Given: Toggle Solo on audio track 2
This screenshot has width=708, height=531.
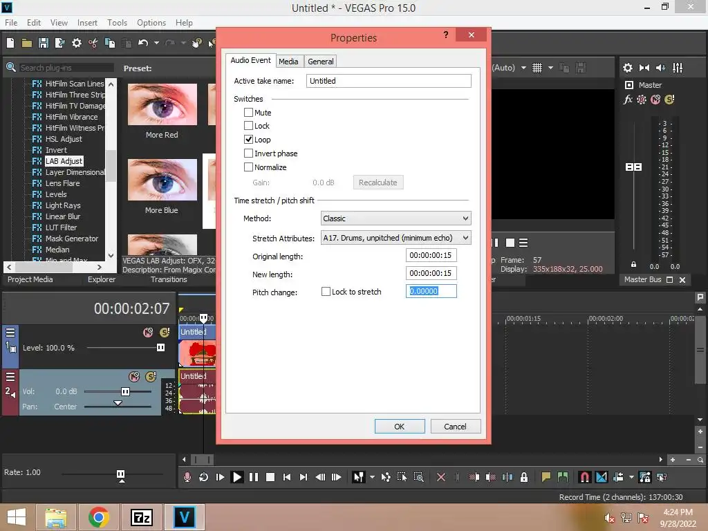Looking at the screenshot, I should pyautogui.click(x=151, y=377).
